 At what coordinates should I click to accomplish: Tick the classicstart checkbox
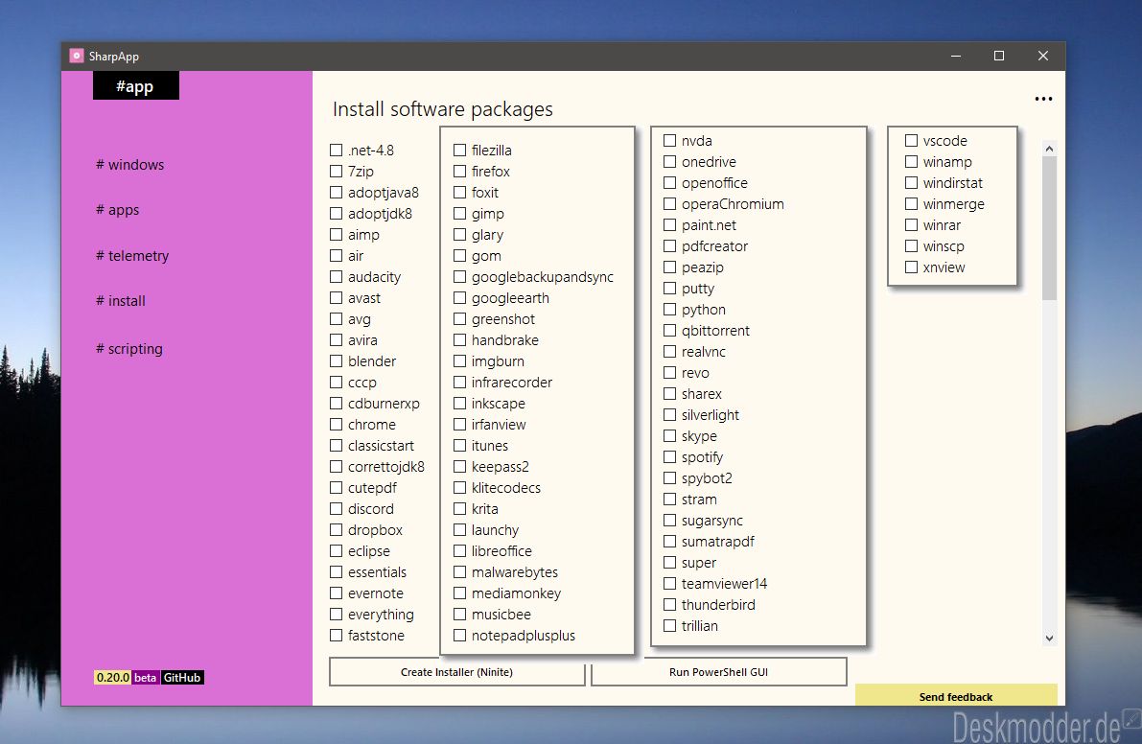point(336,446)
